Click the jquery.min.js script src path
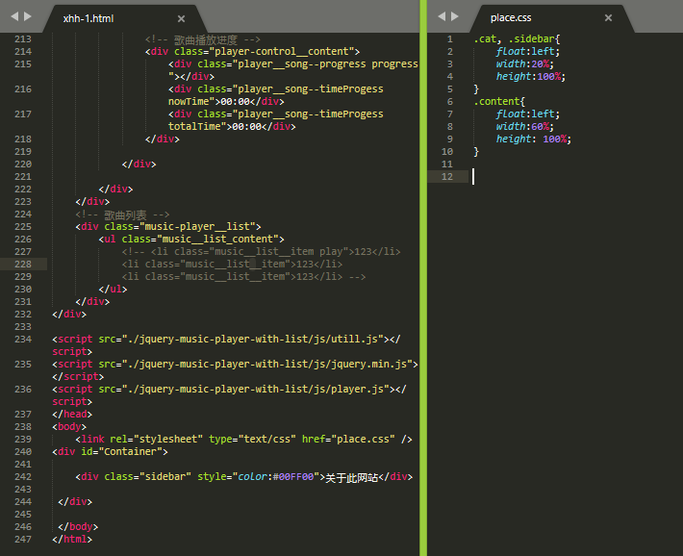Screen dimensions: 683x556 (x=267, y=365)
